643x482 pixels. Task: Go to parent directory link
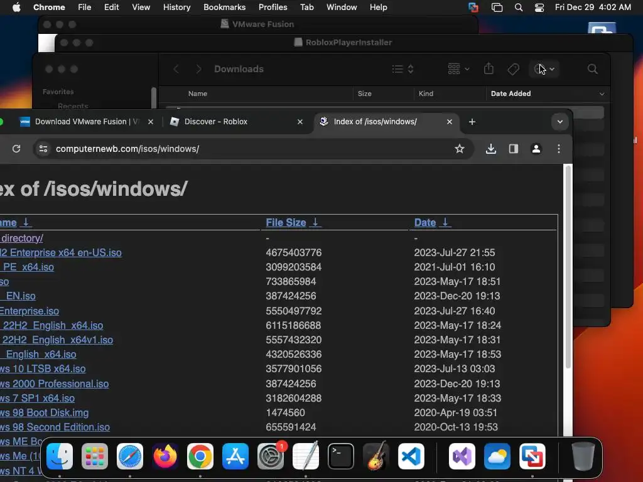click(21, 238)
